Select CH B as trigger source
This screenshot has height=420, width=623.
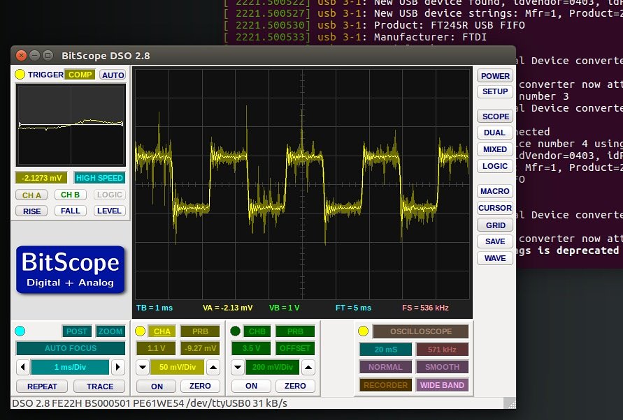[x=70, y=195]
